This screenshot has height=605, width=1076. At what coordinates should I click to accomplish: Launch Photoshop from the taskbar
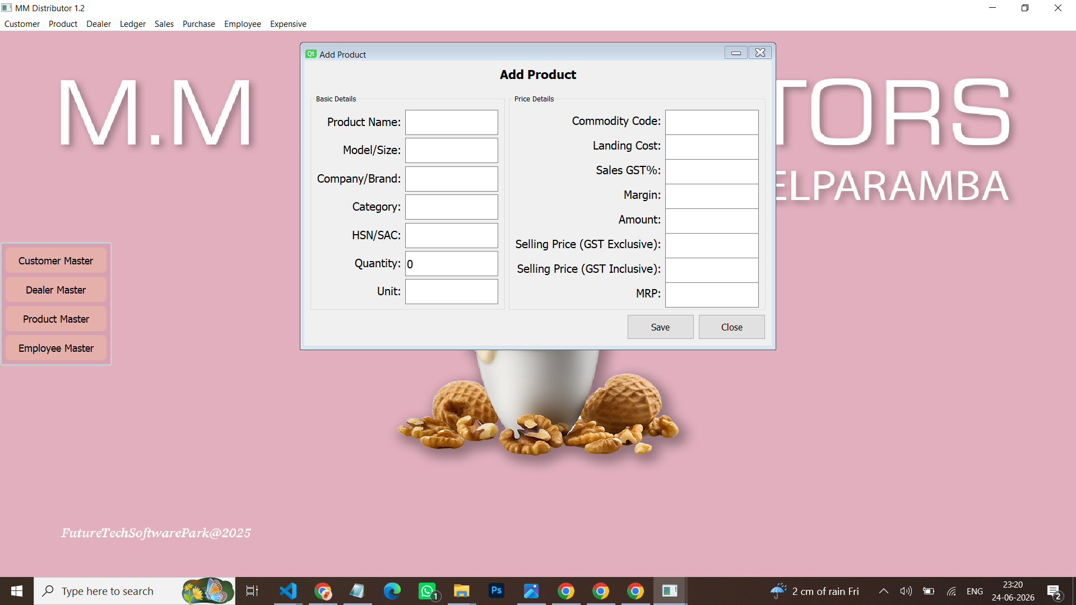tap(497, 591)
